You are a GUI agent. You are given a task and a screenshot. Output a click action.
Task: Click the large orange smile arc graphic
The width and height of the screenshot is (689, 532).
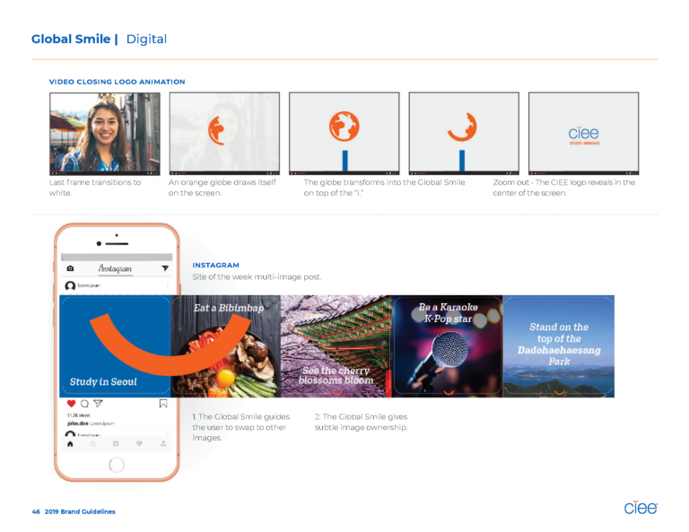[170, 344]
